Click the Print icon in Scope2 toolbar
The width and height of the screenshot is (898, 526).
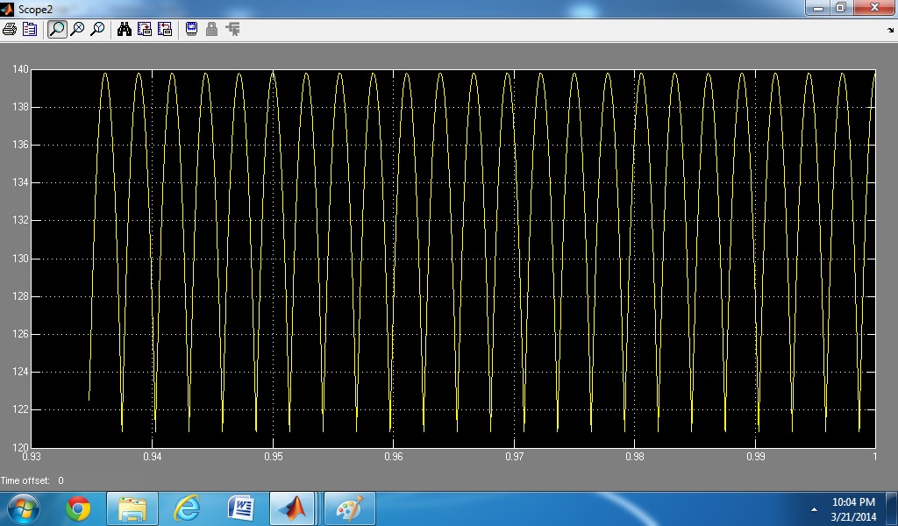(x=9, y=29)
